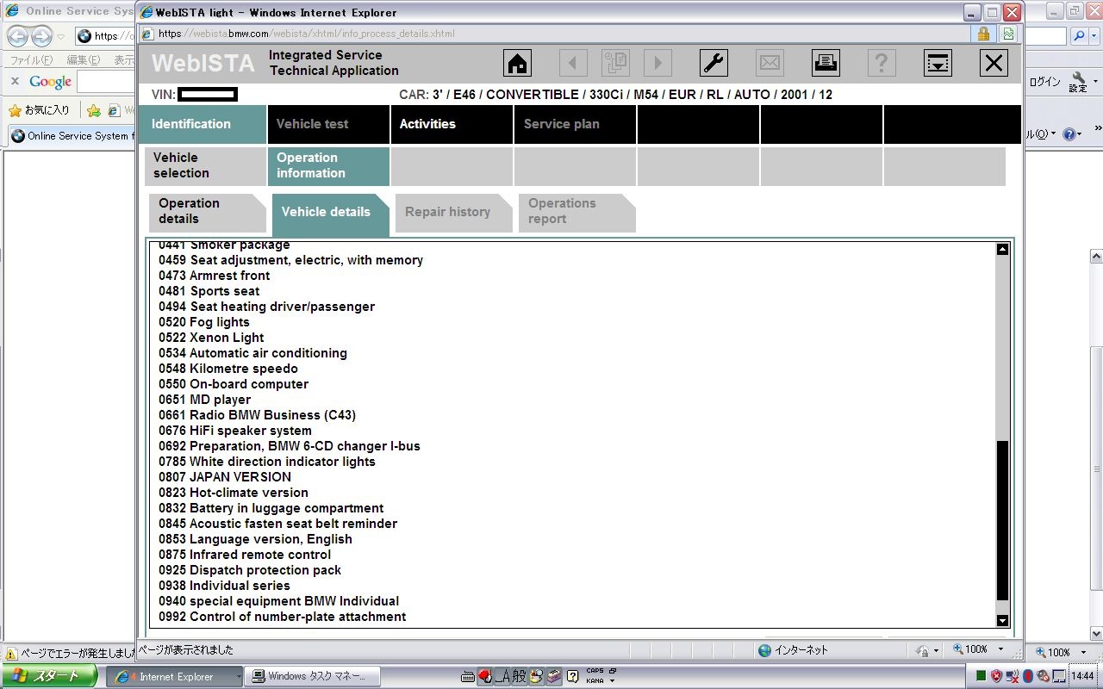Open the Operation details tab

207,213
